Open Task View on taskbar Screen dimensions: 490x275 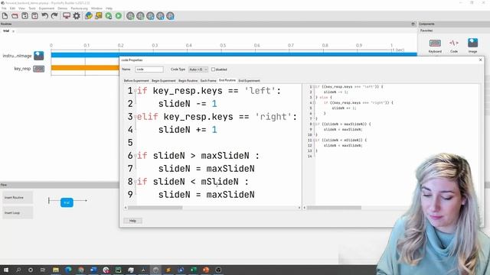43,270
